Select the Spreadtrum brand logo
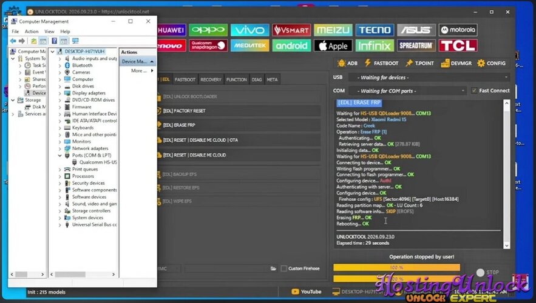536x303 pixels. click(x=416, y=45)
